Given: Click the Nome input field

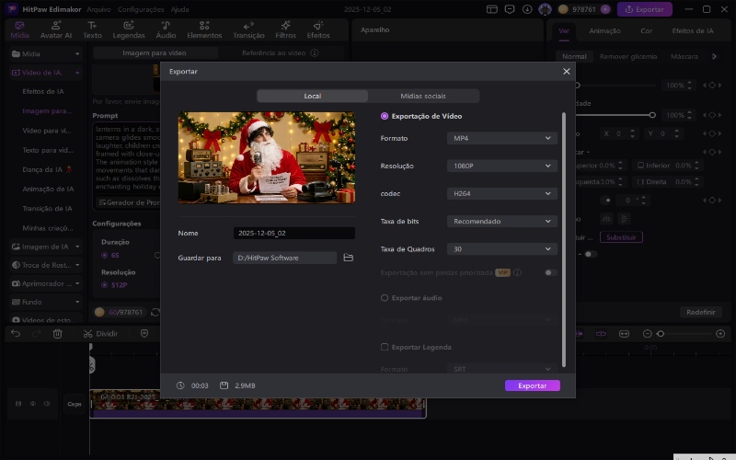Looking at the screenshot, I should [x=293, y=234].
